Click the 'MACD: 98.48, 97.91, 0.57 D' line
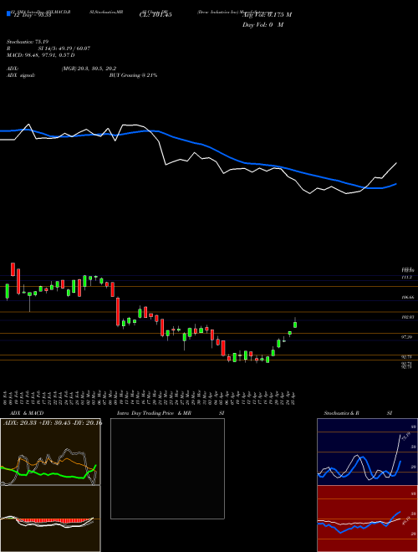 [41, 55]
